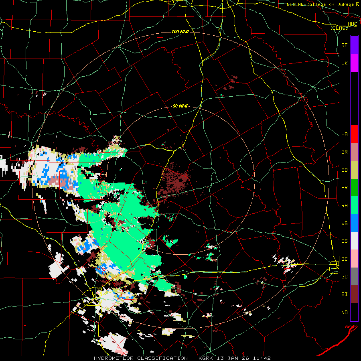Viewport: 361px width, 361px height.
Task: Click the red HA hail color swatch
Action: (x=354, y=134)
